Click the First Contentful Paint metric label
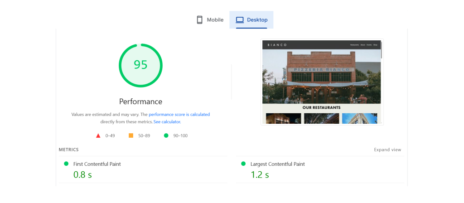Viewport: 464px width, 203px height. [97, 164]
